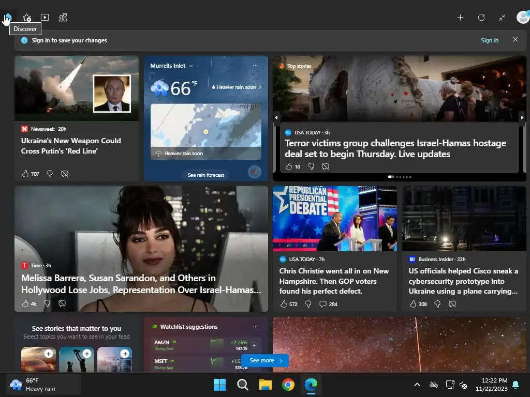Open the notifications bell icon
This screenshot has height=397, width=530.
coord(516,385)
